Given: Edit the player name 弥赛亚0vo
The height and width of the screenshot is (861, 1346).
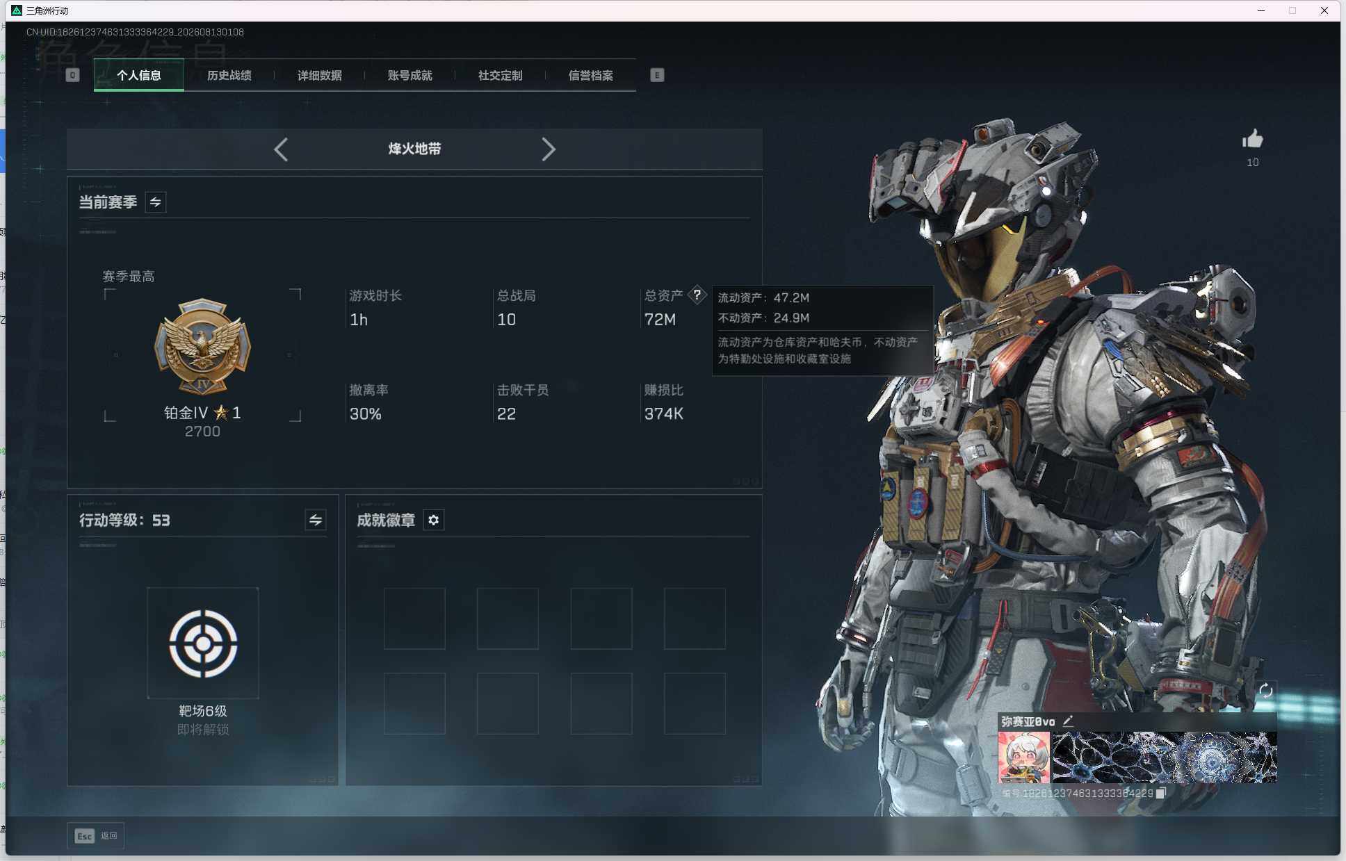Looking at the screenshot, I should point(1068,721).
